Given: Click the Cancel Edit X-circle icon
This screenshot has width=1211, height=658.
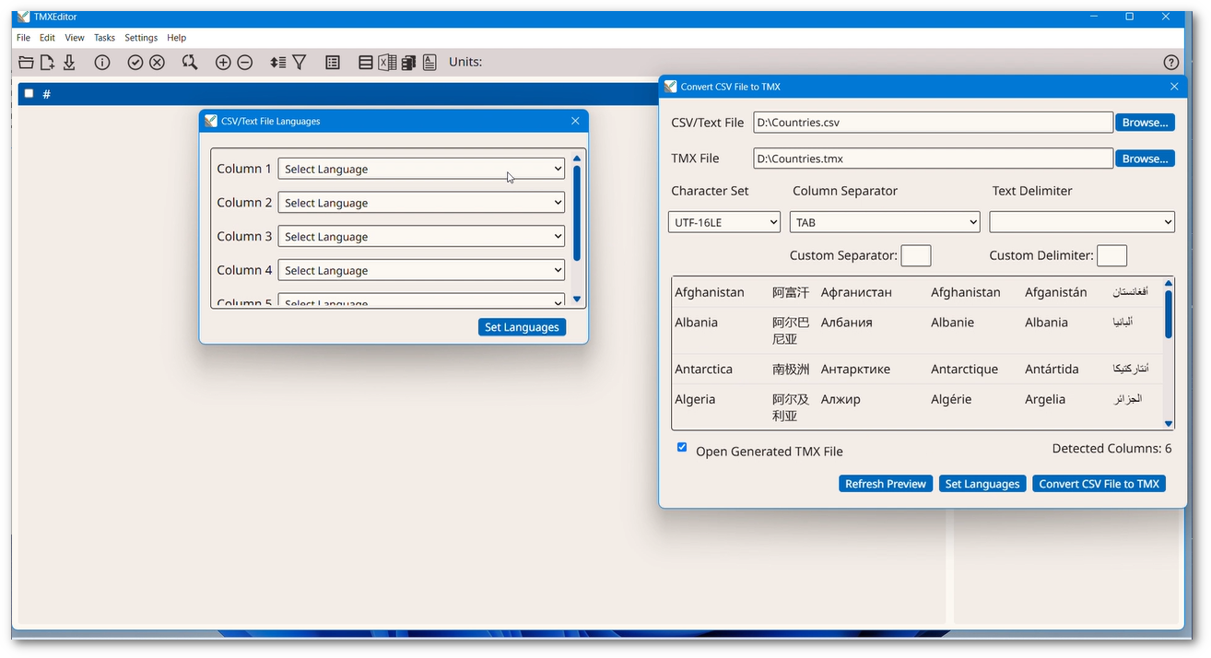Looking at the screenshot, I should pyautogui.click(x=158, y=63).
